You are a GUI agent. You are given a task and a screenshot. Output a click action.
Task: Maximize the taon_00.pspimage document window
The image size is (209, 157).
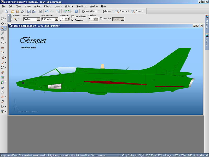198,26
